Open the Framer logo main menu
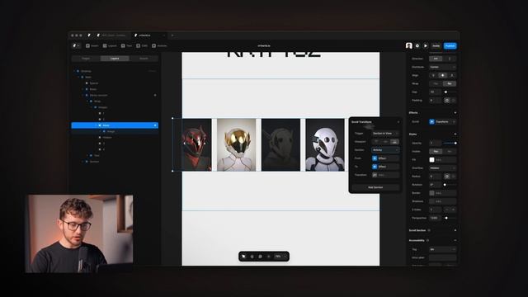Viewport: 528px width, 297px height. pyautogui.click(x=75, y=45)
